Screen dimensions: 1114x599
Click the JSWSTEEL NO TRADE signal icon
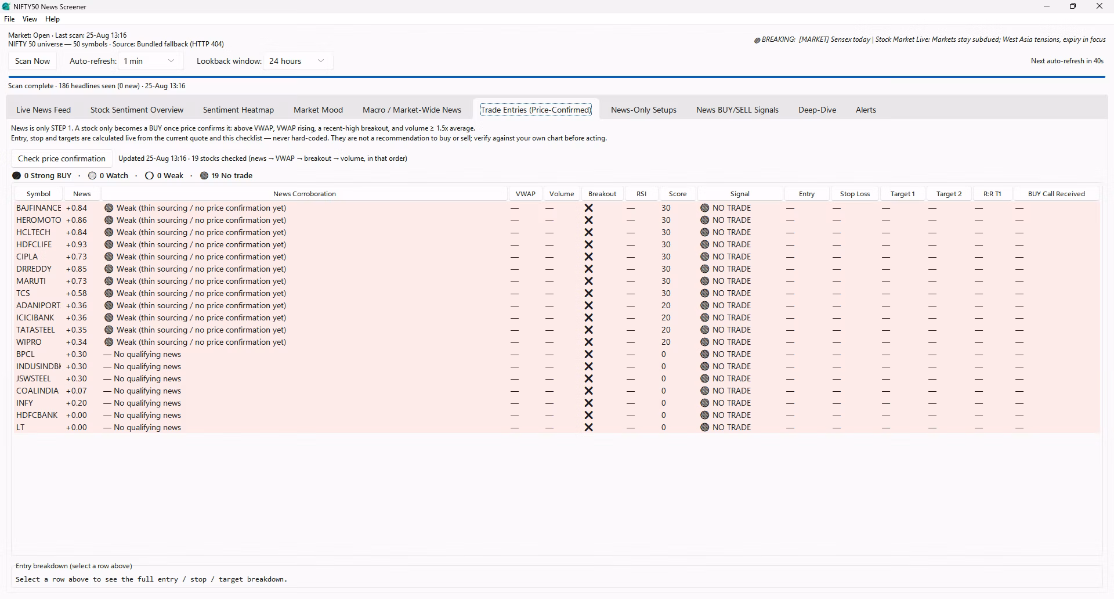pos(704,378)
